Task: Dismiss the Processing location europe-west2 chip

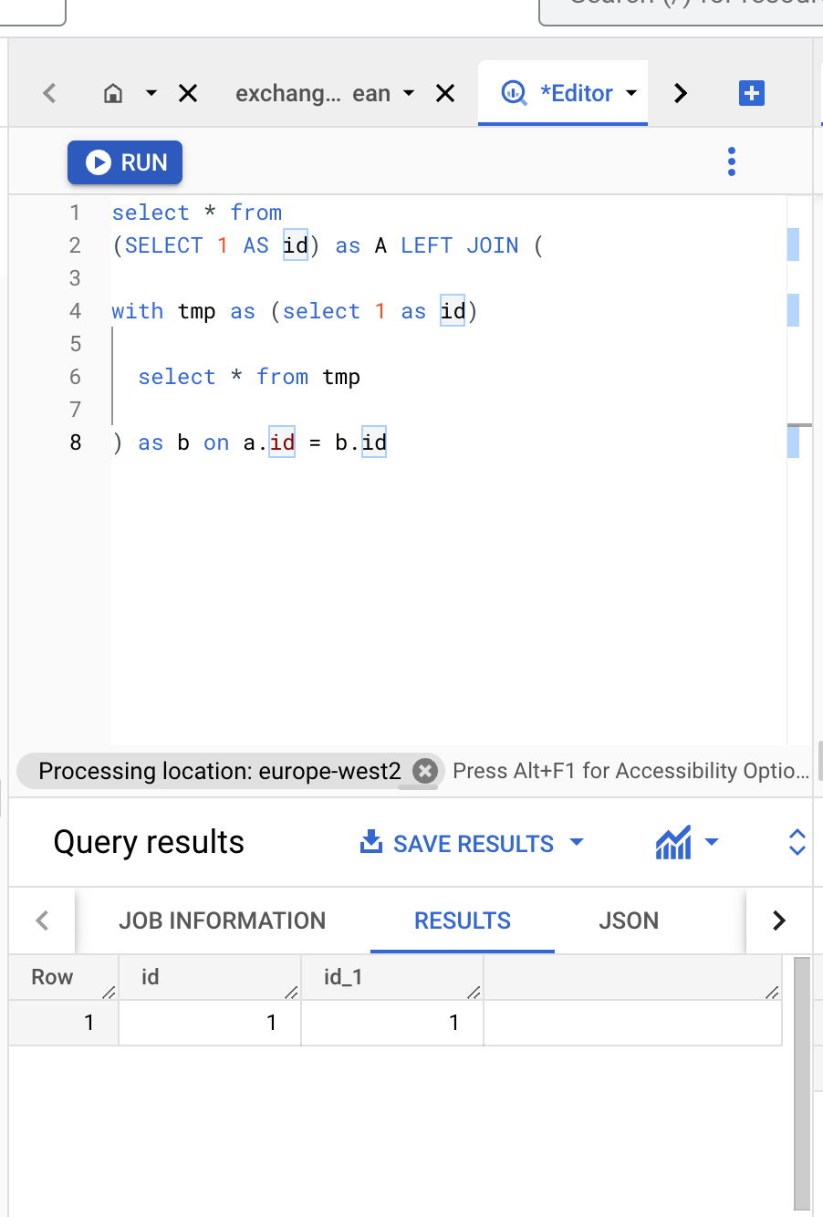Action: tap(423, 771)
